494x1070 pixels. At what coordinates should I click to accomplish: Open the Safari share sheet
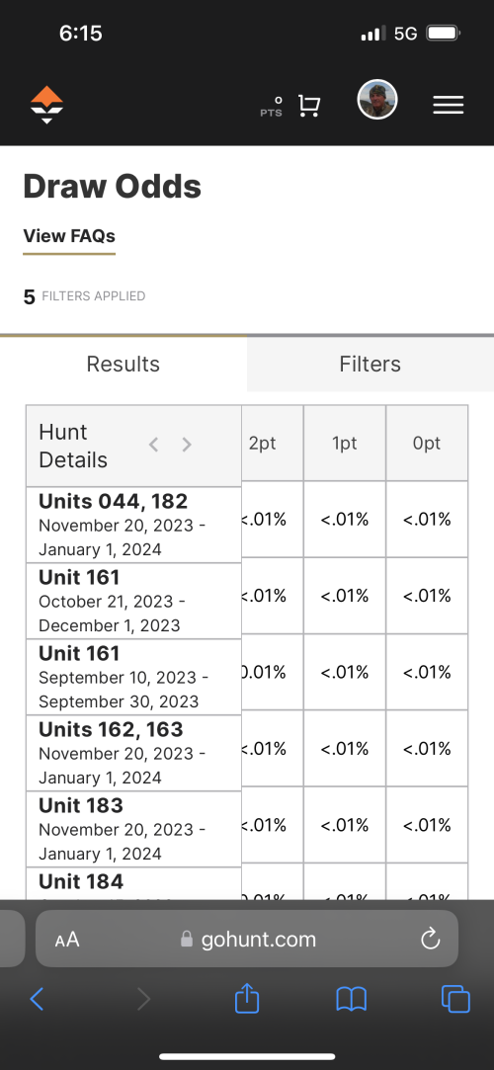point(247,998)
